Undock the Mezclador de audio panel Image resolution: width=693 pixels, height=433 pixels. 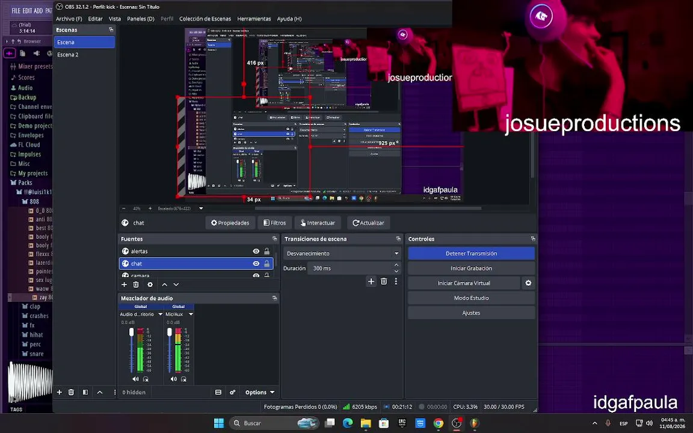tap(274, 298)
